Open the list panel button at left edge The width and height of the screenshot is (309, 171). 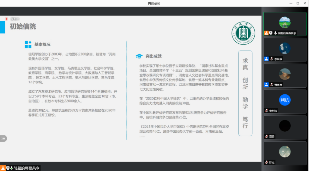[x=3, y=139]
